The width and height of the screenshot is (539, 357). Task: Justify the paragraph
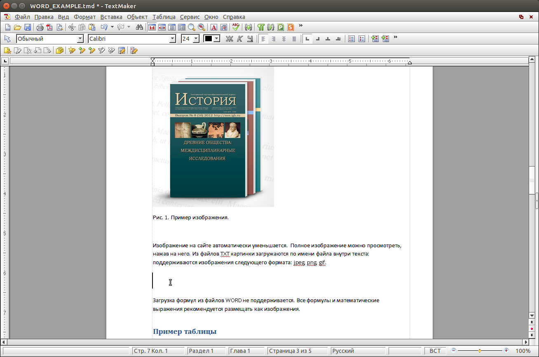294,39
